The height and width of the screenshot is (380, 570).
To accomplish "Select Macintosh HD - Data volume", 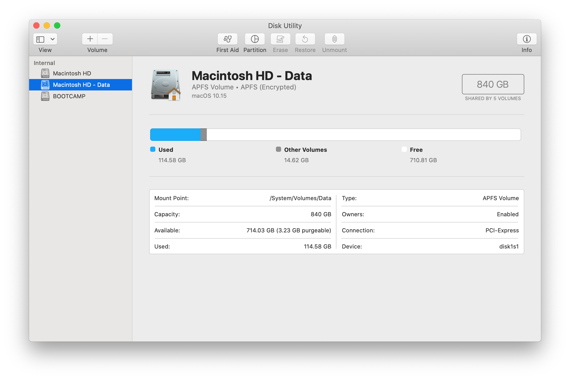I will click(x=81, y=85).
